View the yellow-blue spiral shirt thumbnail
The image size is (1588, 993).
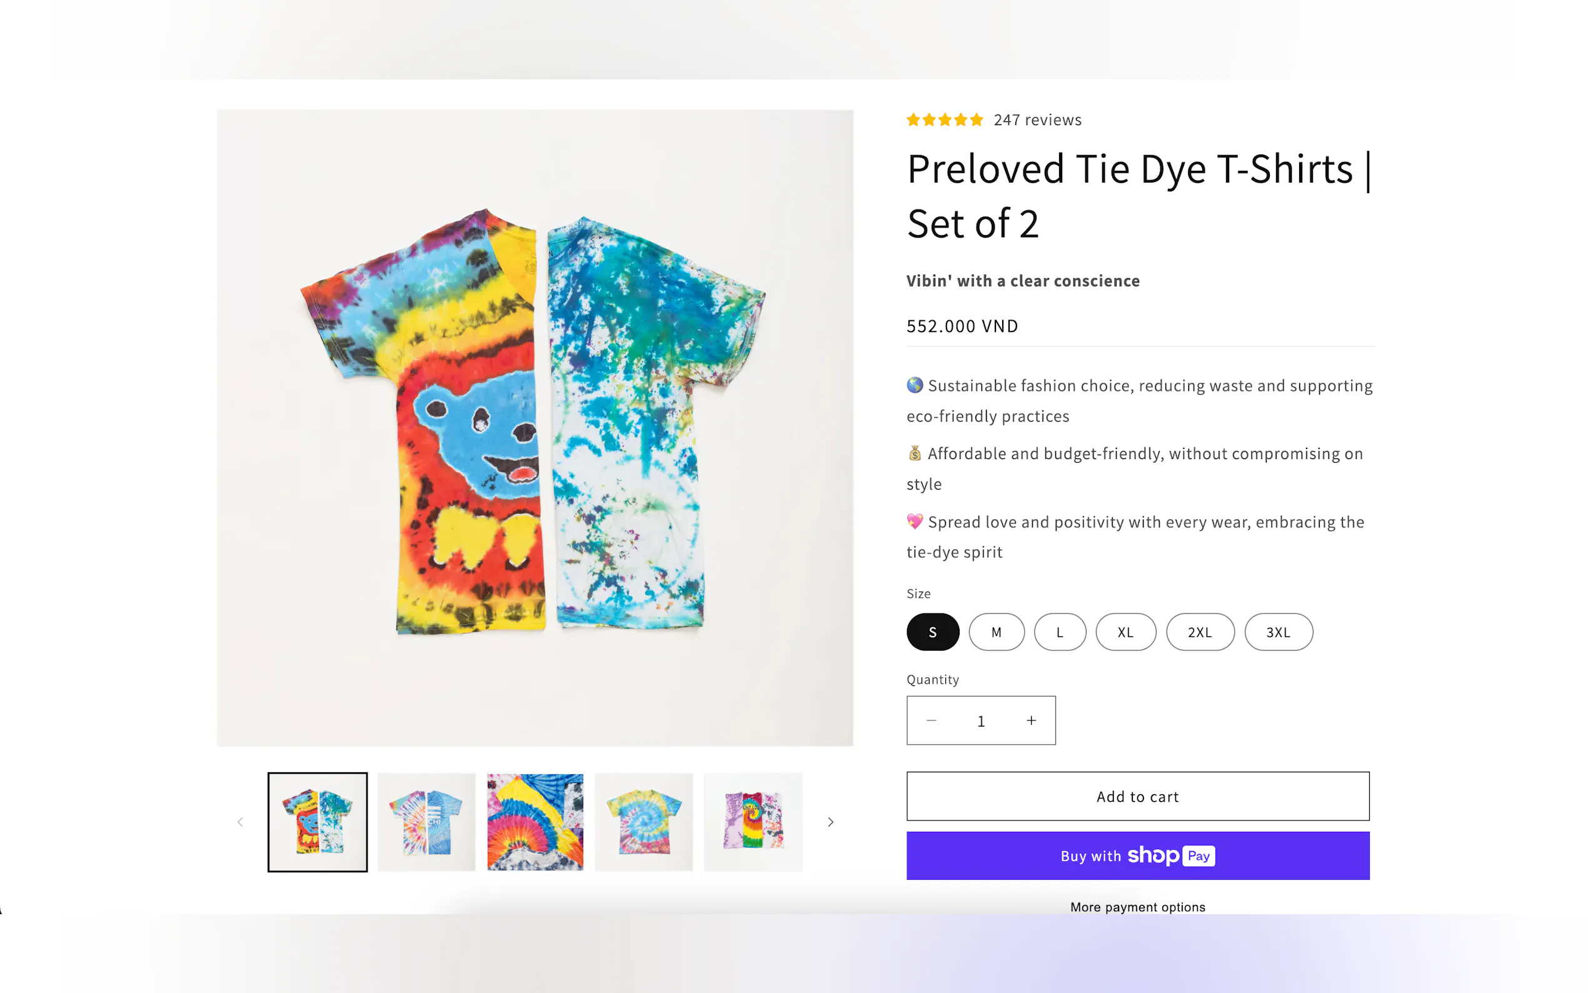tap(643, 822)
